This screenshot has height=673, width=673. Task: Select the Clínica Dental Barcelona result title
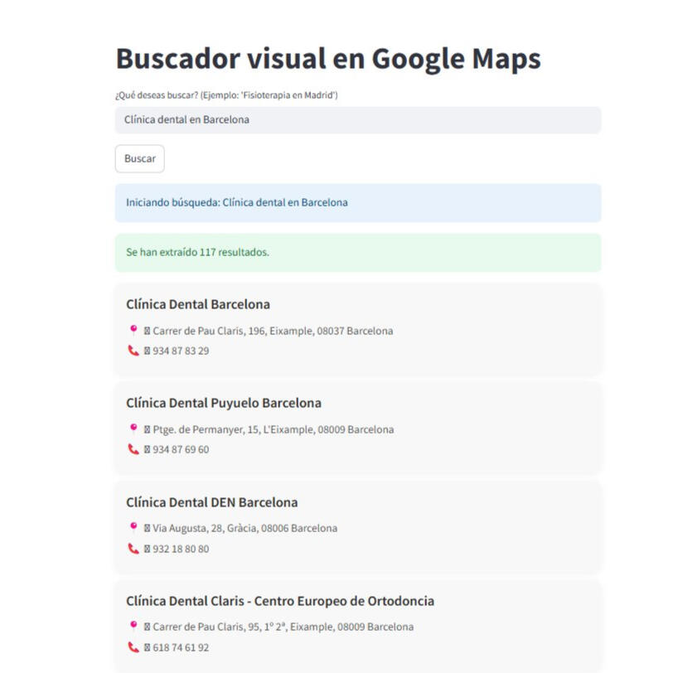(198, 304)
